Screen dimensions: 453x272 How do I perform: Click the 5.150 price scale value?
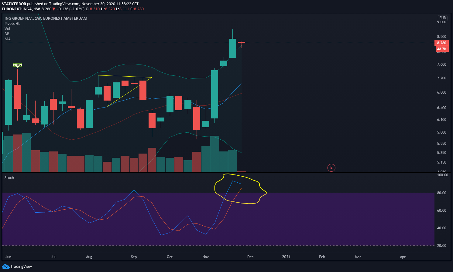click(x=442, y=162)
